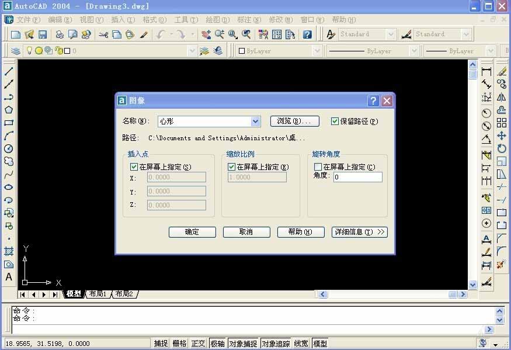The height and width of the screenshot is (350, 511).
Task: Click the Help question mark toolbar icon
Action: pyautogui.click(x=307, y=34)
